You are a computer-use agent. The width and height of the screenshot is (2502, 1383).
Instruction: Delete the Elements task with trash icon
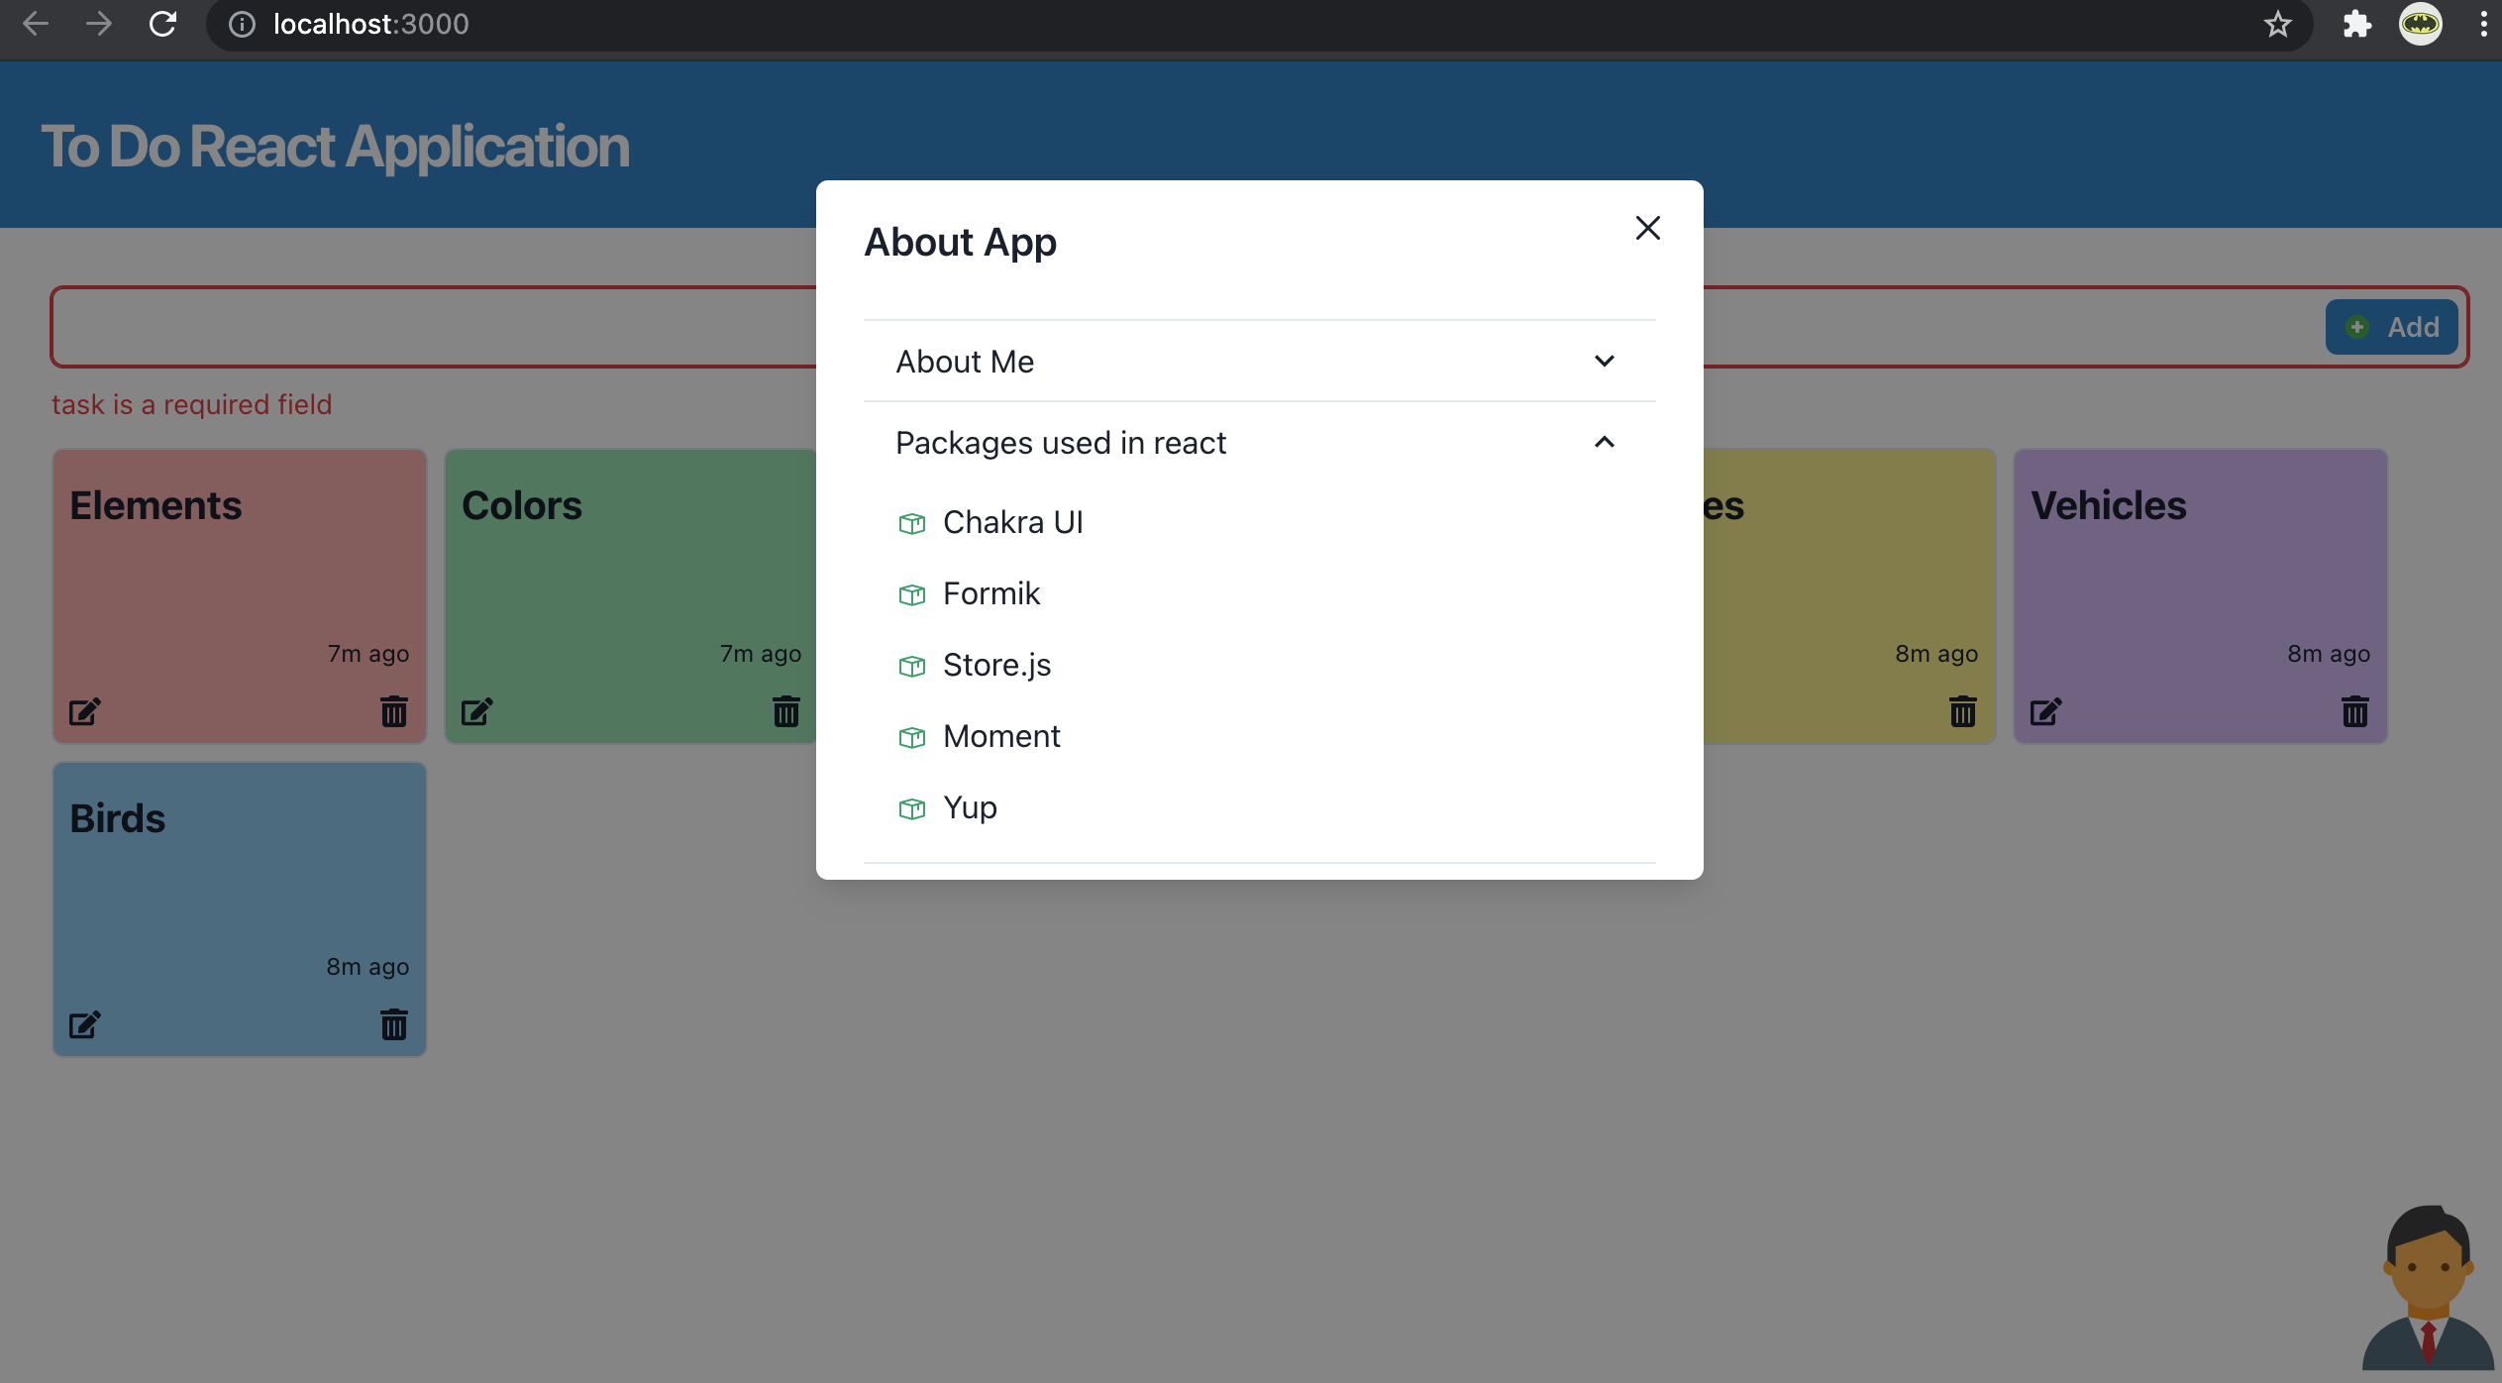[393, 711]
